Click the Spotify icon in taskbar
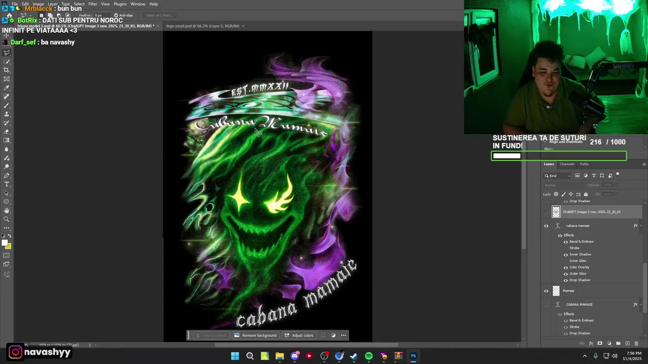 click(x=369, y=356)
